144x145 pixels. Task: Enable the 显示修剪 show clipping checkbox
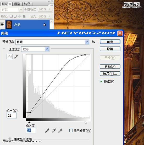click(x=71, y=130)
